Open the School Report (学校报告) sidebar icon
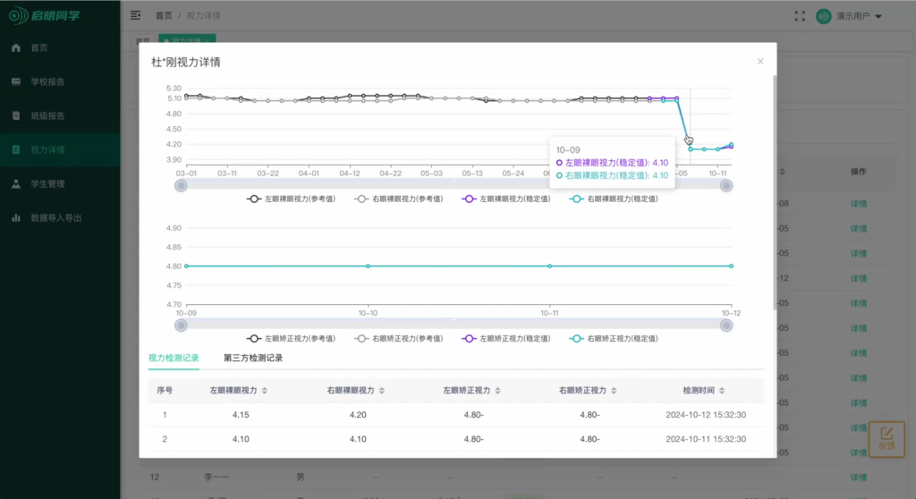This screenshot has height=499, width=916. 16,81
